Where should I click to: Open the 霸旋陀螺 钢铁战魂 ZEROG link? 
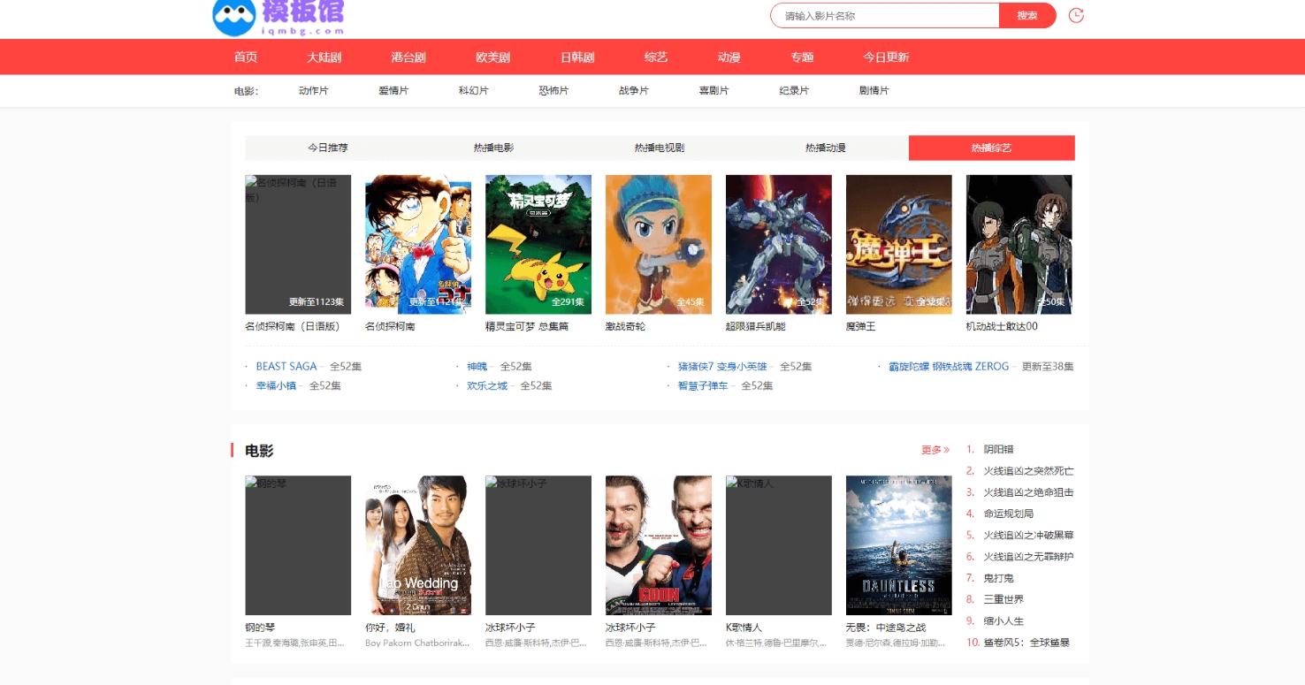click(x=949, y=366)
